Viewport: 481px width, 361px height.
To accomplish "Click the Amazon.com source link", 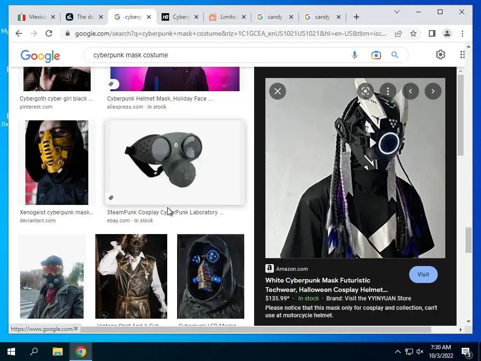I will 292,268.
